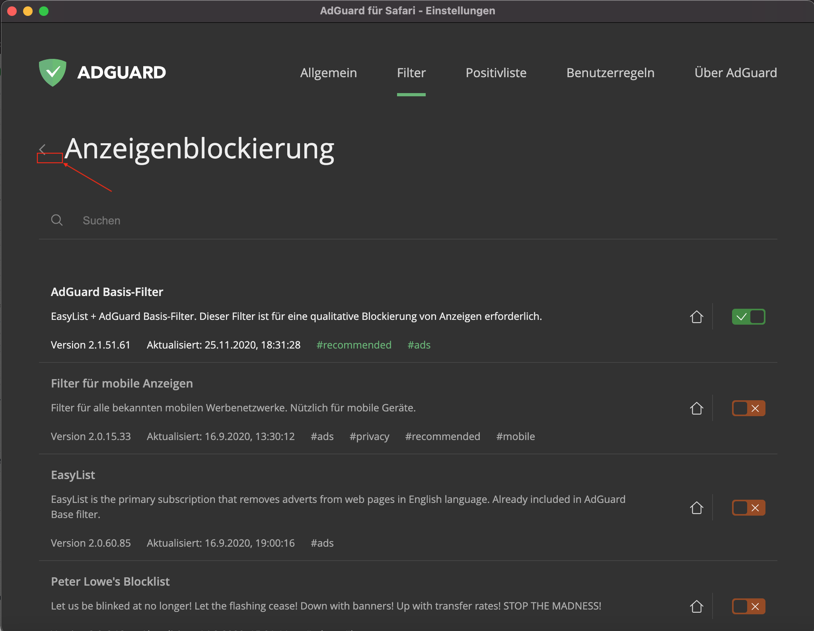Click into the Suchen search field
This screenshot has height=631, width=814.
click(408, 220)
